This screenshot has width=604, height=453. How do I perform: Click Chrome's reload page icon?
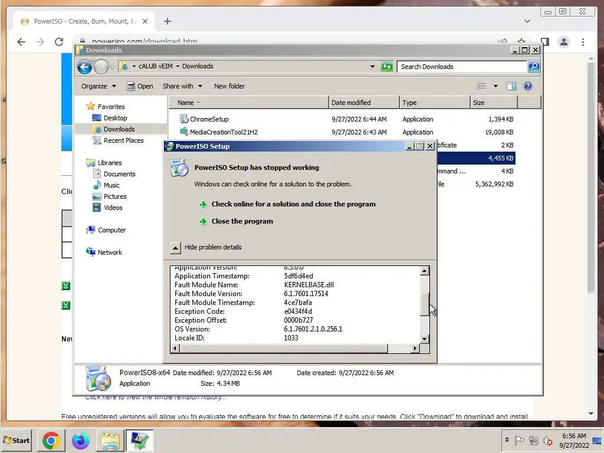pyautogui.click(x=59, y=42)
